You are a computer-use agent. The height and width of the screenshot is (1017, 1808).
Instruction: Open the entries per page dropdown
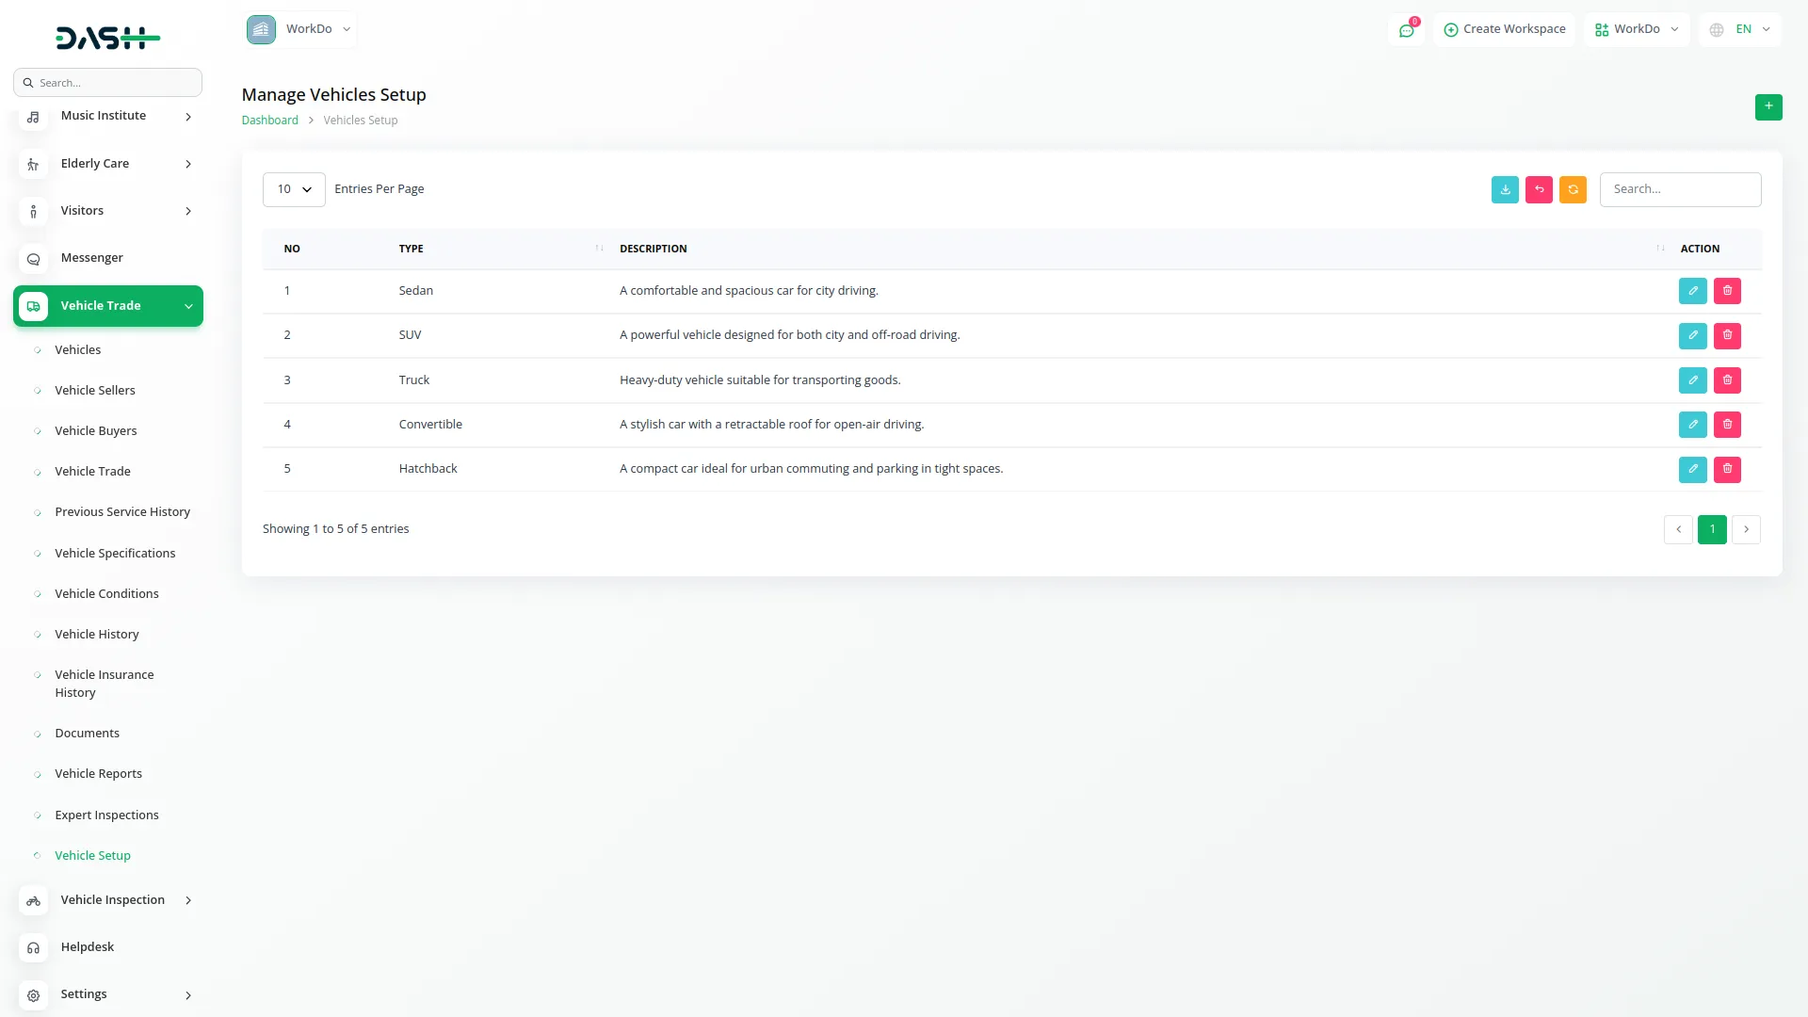coord(294,189)
